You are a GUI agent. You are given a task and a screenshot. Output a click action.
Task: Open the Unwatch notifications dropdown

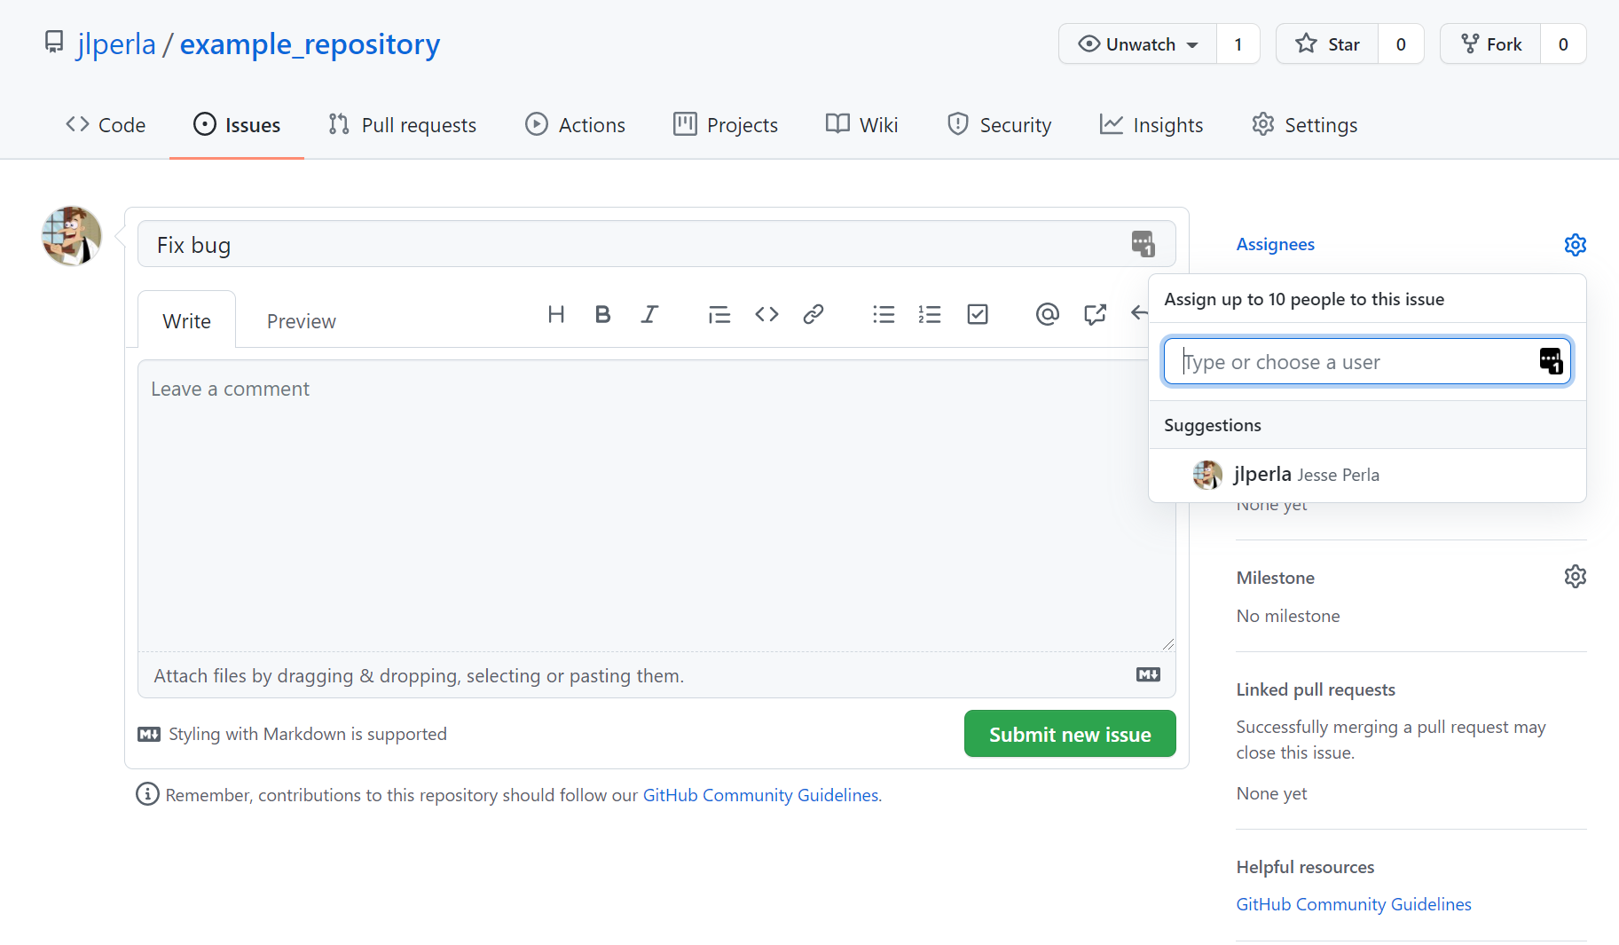point(1138,44)
